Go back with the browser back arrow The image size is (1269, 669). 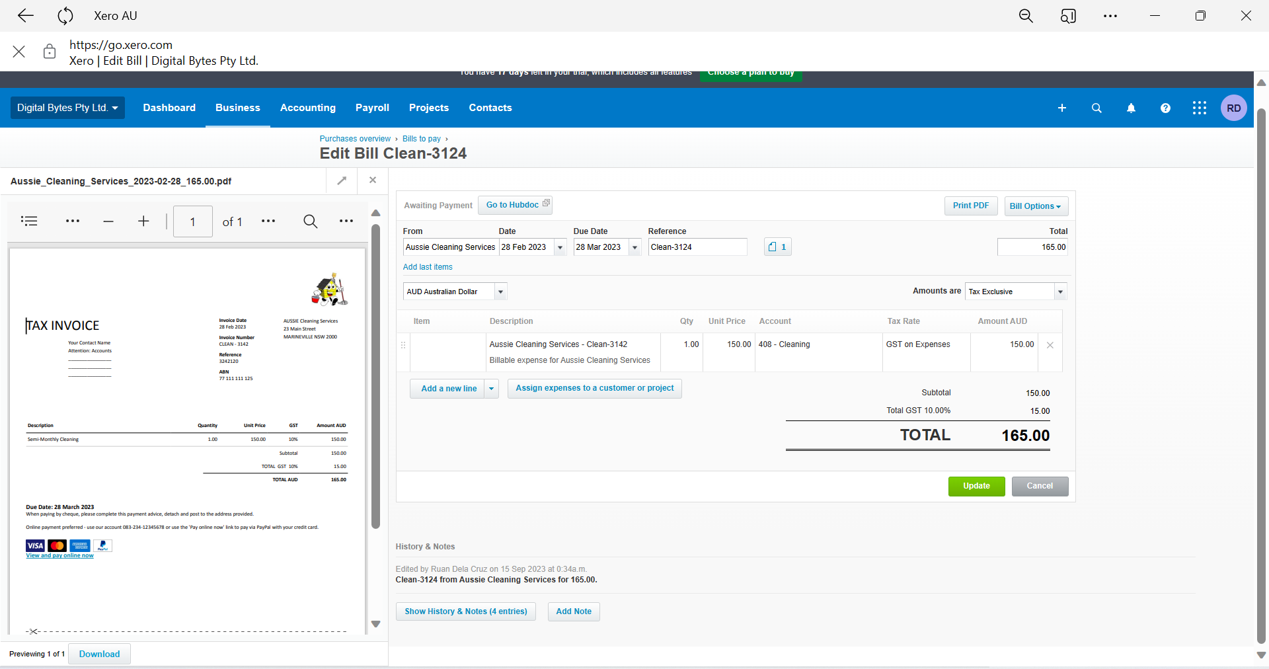[26, 16]
